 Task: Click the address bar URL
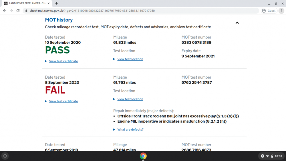92,11
